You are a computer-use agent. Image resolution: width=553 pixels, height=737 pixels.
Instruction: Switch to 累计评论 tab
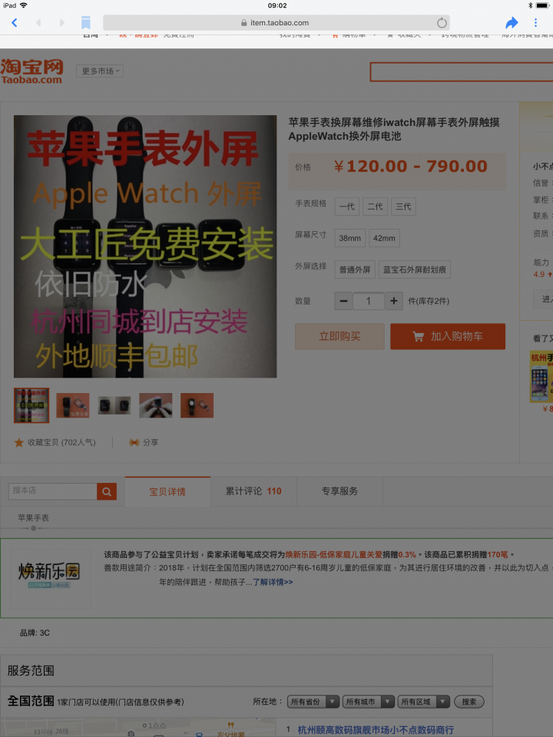tap(253, 491)
